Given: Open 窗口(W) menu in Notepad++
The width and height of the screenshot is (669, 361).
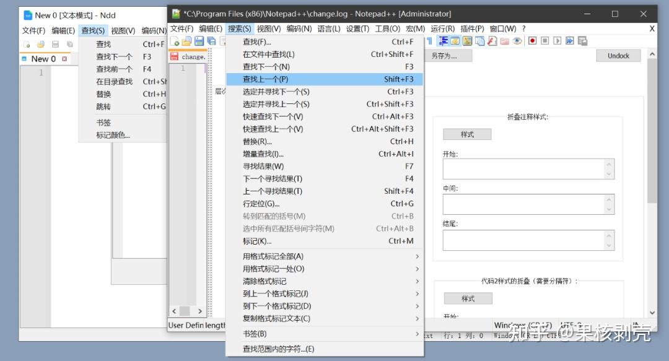Looking at the screenshot, I should click(502, 28).
